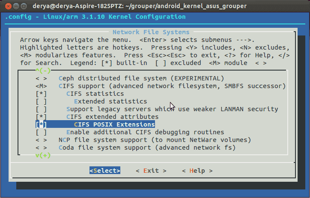The image size is (310, 198).
Task: Click the terminal window title bar text
Action: [x=140, y=6]
